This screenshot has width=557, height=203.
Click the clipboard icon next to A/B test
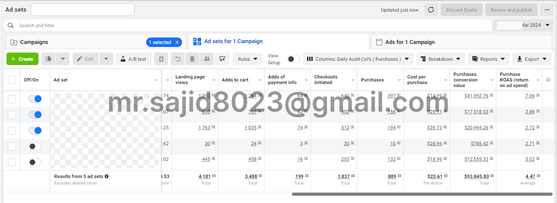pos(161,59)
